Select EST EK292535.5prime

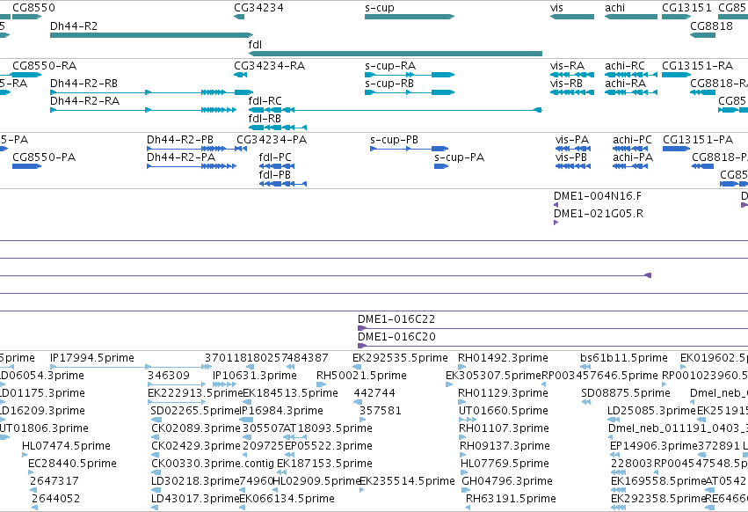400,358
